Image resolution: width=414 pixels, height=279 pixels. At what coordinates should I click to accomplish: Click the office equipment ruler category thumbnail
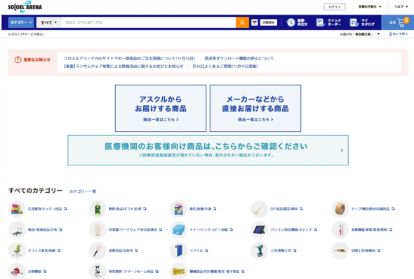point(340,229)
